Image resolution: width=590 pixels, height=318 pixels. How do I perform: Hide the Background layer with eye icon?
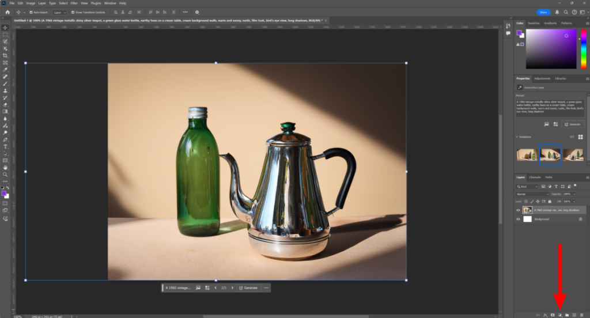(x=518, y=219)
